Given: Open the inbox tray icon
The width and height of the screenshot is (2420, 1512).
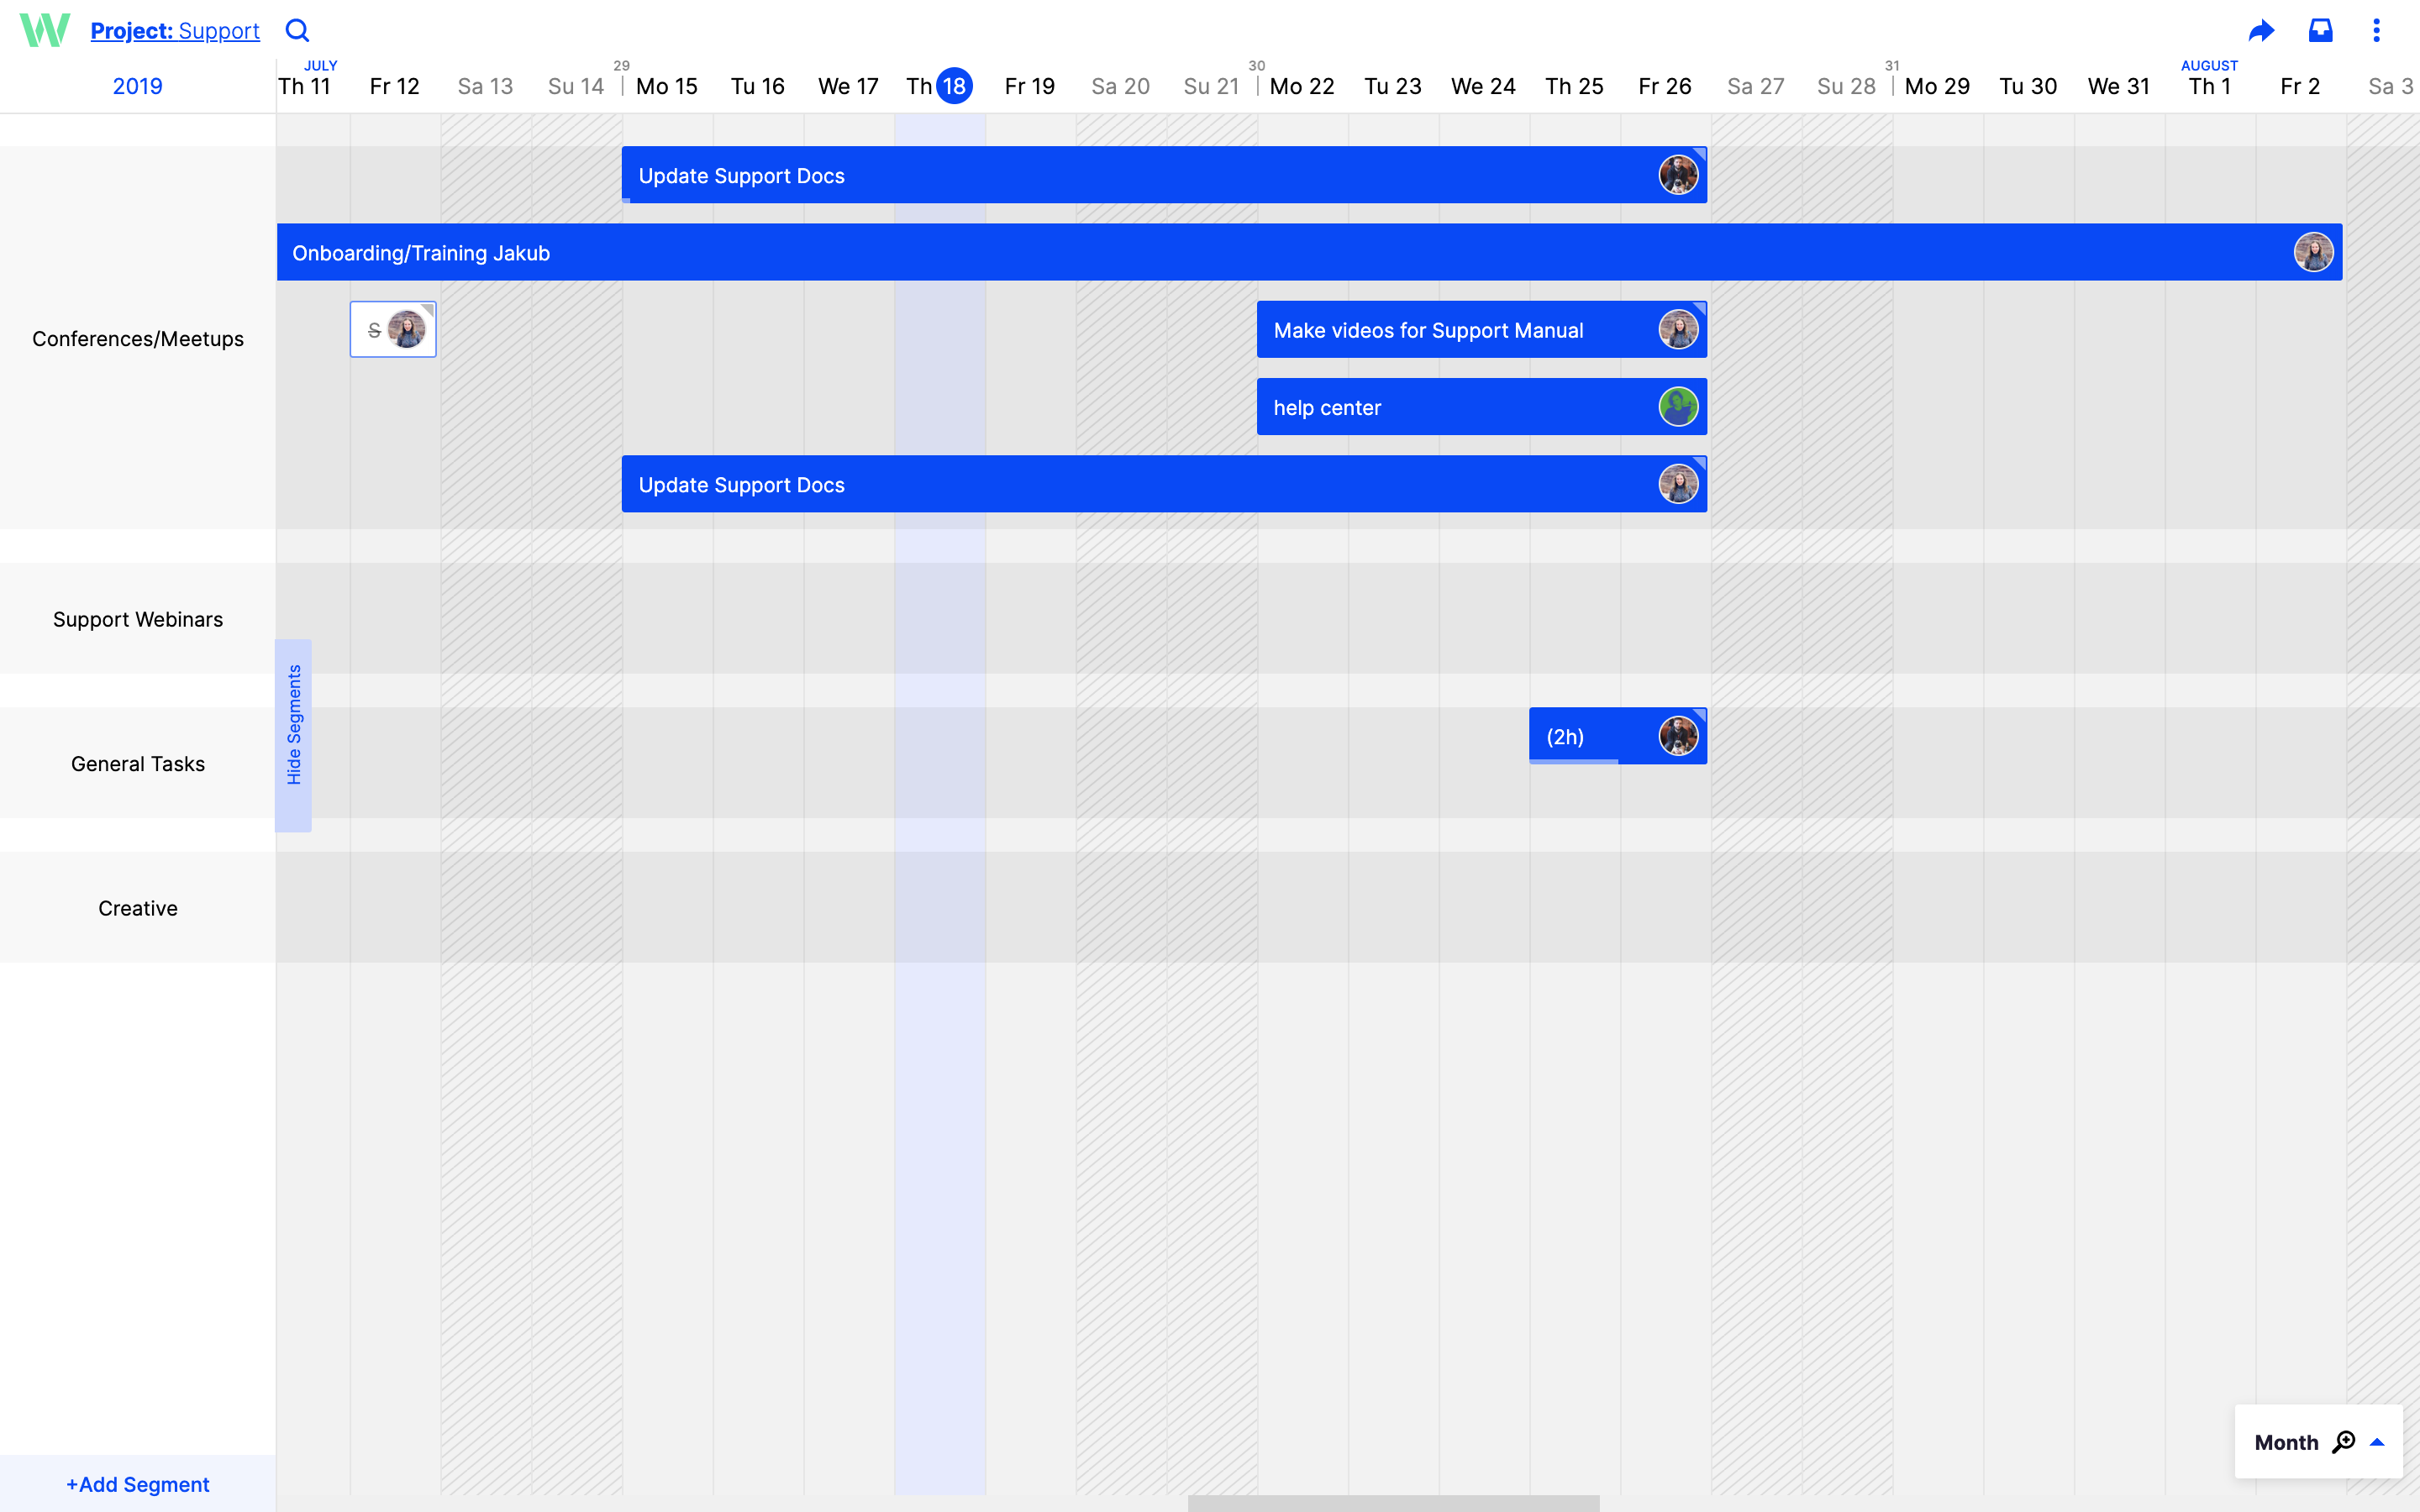Looking at the screenshot, I should pos(2320,31).
